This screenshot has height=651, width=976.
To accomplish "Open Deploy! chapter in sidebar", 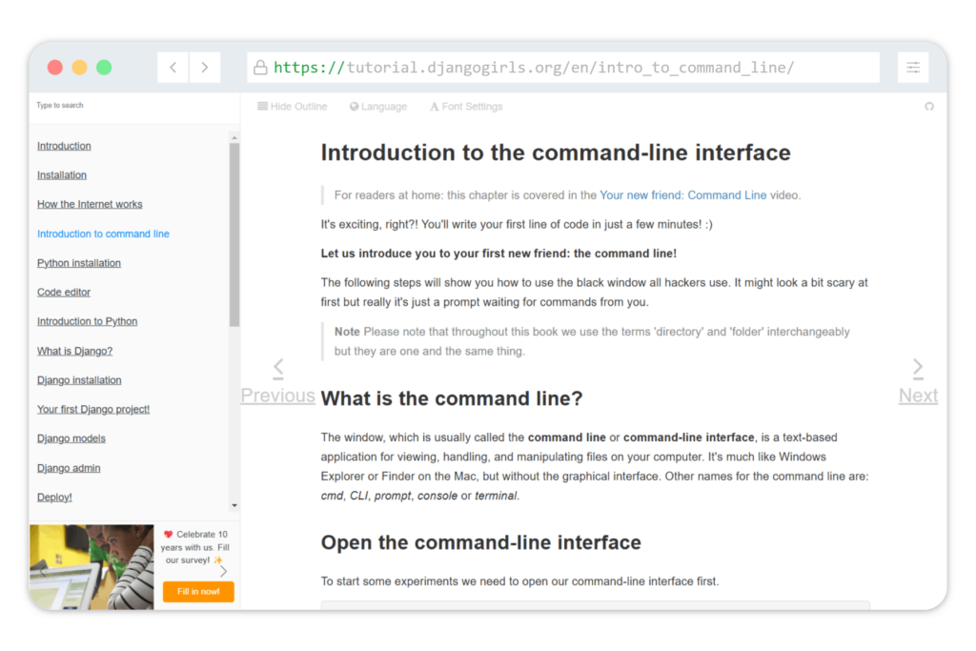I will 54,498.
